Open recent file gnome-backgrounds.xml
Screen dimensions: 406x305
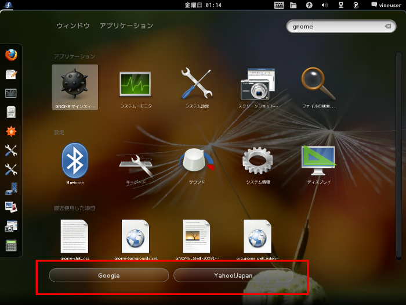(x=136, y=239)
